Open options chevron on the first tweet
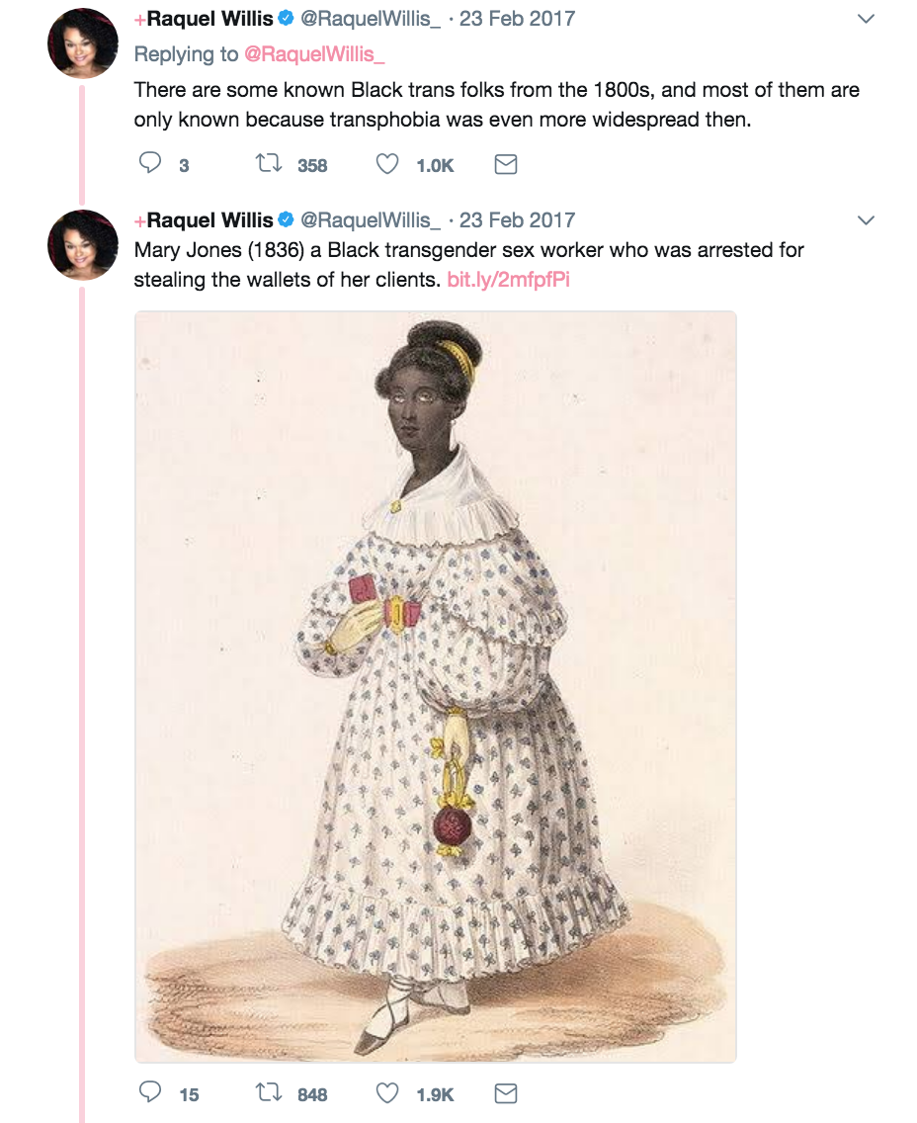The image size is (917, 1123). 866,19
